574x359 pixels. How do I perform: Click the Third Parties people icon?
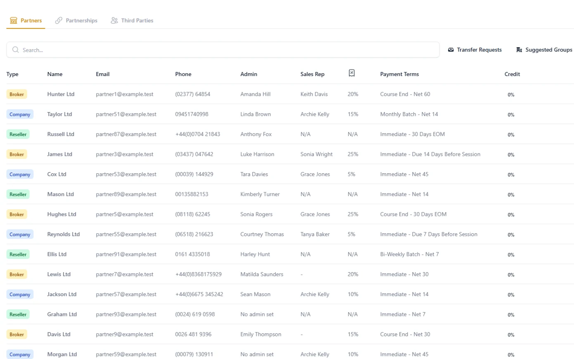(114, 20)
